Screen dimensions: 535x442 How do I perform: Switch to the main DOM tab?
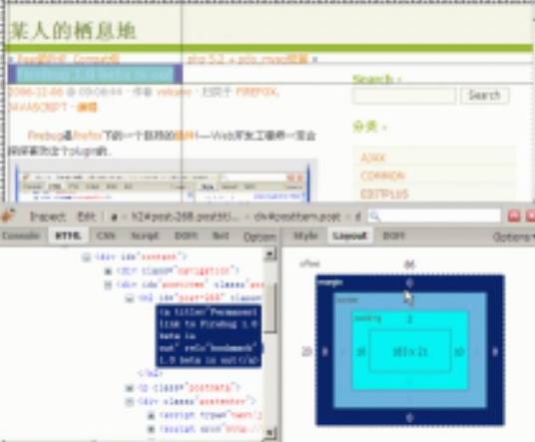186,235
